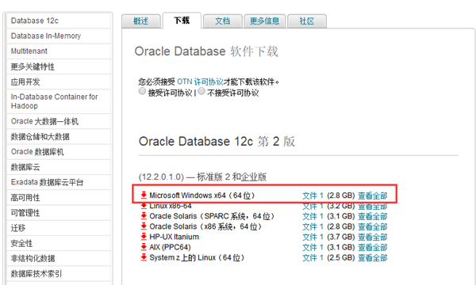Download 文件 1 for Linux x86-64

(x=313, y=207)
